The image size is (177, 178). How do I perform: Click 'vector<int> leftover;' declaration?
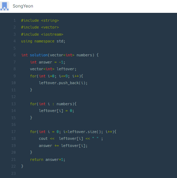[x=53, y=69]
